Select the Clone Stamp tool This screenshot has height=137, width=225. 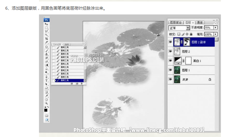[x=46, y=54]
